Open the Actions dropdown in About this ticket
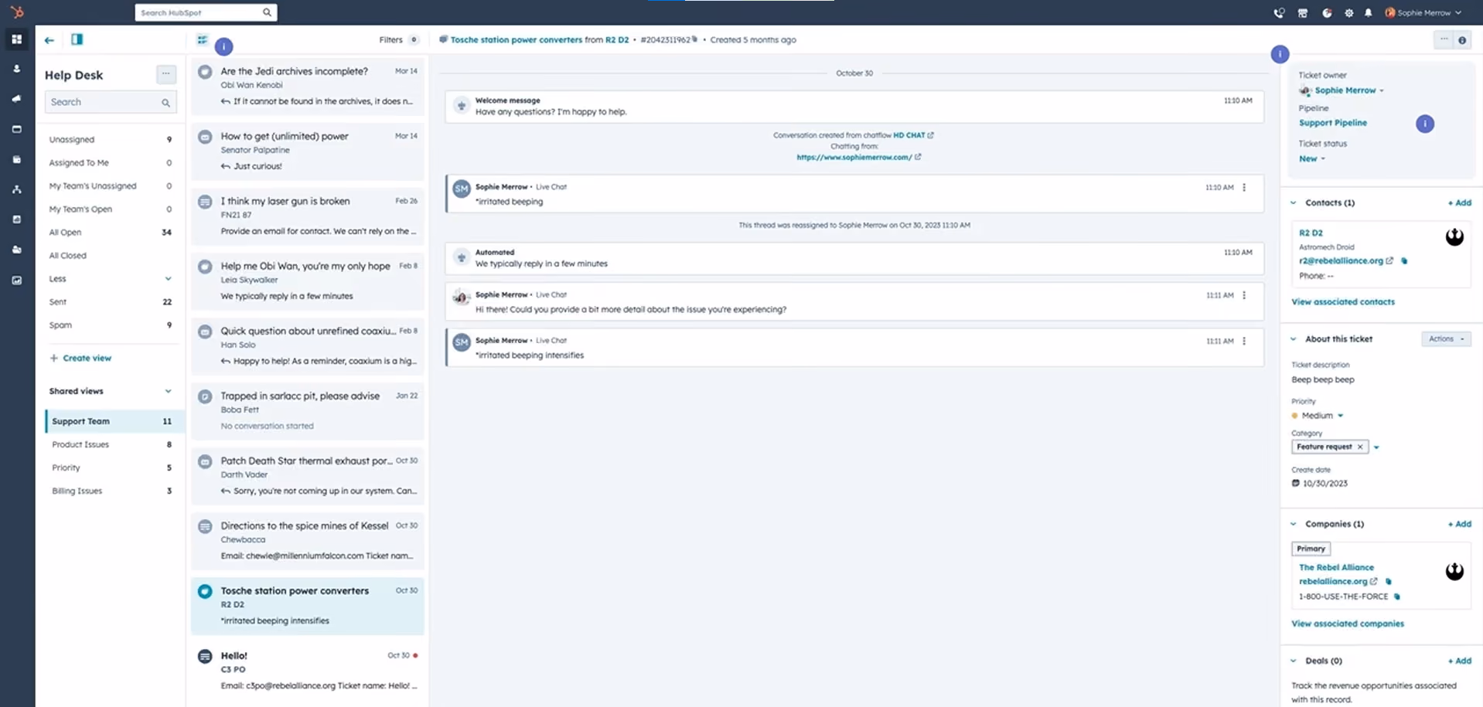The height and width of the screenshot is (707, 1483). coord(1446,339)
